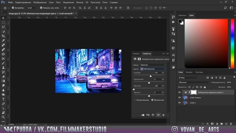Hide Слой 1 bottom layer

pos(180,103)
